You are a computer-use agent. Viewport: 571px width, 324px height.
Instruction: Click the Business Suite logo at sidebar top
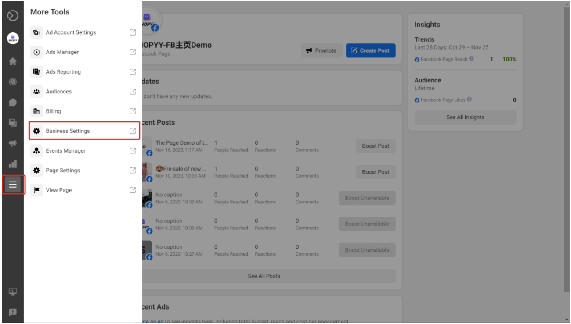point(13,14)
